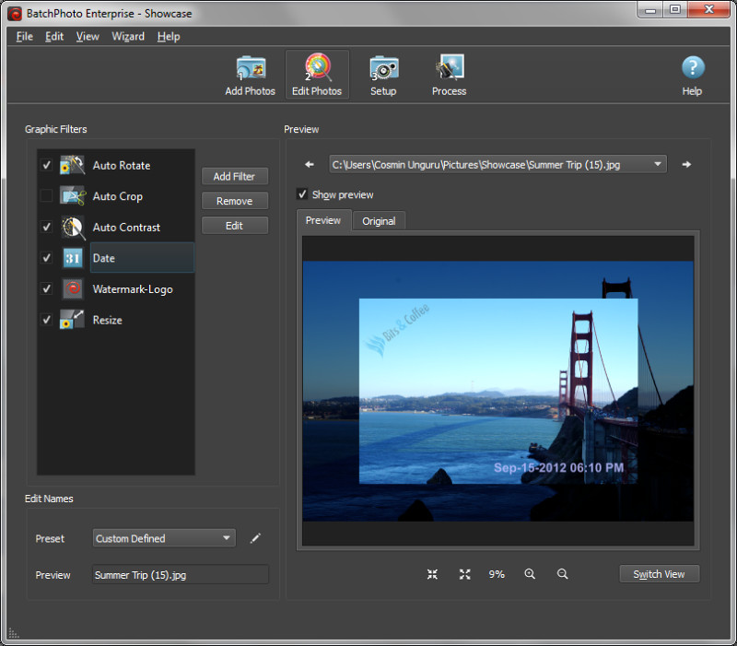Click the Add Filter button
This screenshot has height=646, width=737.
tap(235, 176)
